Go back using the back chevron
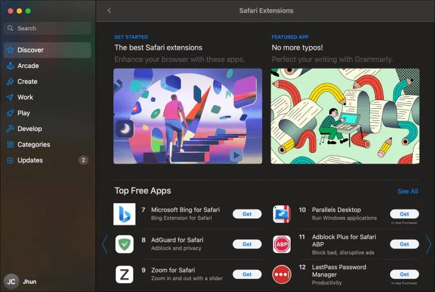The width and height of the screenshot is (435, 292). (x=109, y=11)
